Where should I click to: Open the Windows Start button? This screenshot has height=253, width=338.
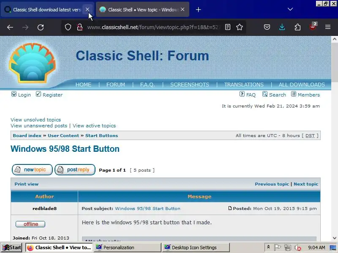[x=12, y=248]
